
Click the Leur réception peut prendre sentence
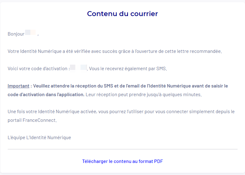point(144,95)
